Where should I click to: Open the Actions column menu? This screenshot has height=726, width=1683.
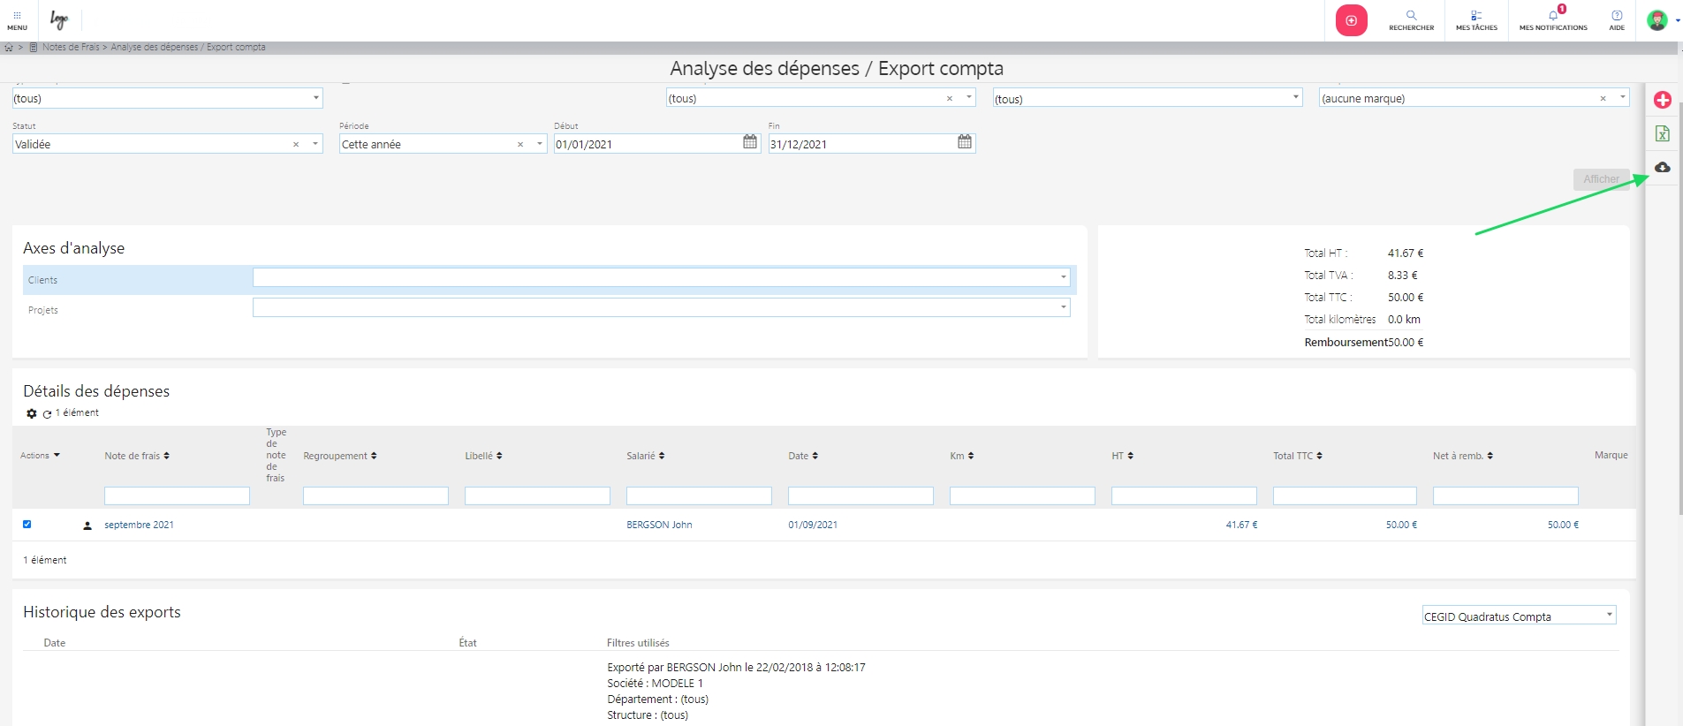click(41, 456)
